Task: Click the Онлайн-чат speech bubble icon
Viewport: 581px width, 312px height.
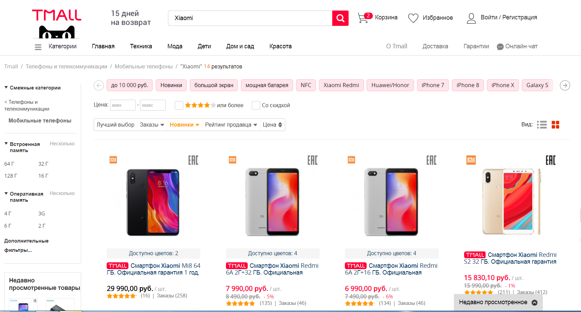Action: coord(500,47)
